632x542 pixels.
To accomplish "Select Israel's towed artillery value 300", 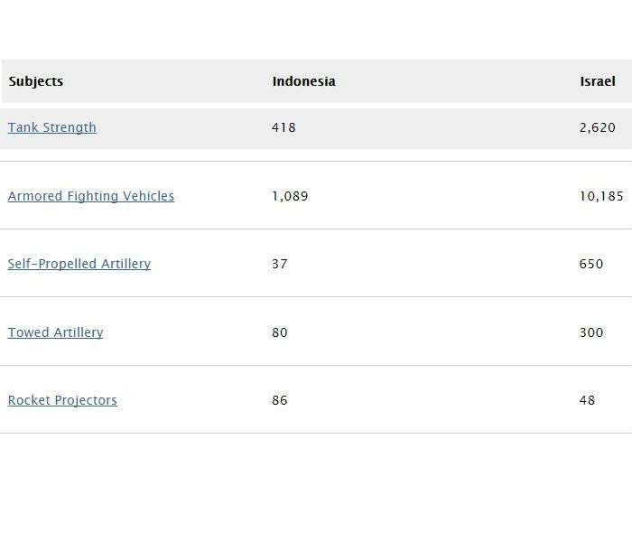I will point(591,332).
